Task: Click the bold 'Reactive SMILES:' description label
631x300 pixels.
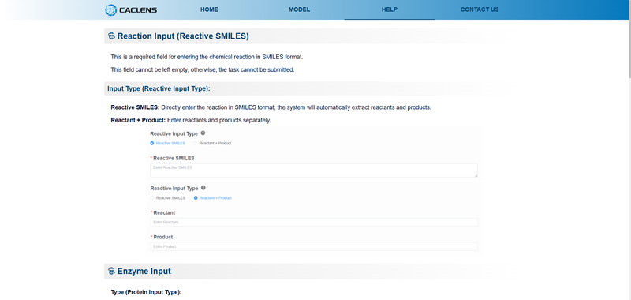Action: [x=135, y=107]
